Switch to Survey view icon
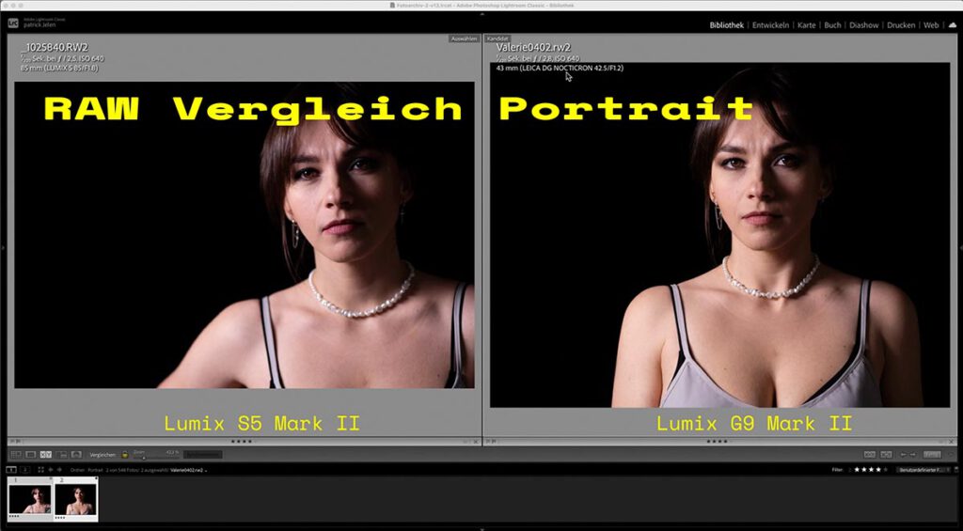This screenshot has width=963, height=531. (x=61, y=455)
